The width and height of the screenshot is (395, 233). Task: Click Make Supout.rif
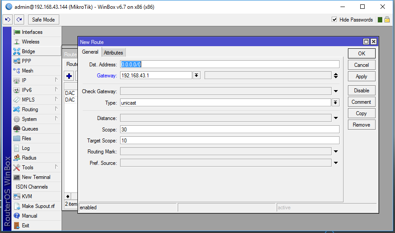37,206
